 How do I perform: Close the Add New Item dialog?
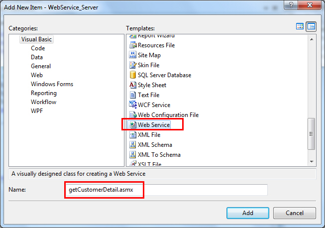(310, 5)
